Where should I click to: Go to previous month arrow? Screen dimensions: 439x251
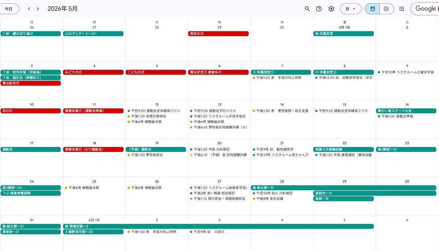(x=29, y=9)
